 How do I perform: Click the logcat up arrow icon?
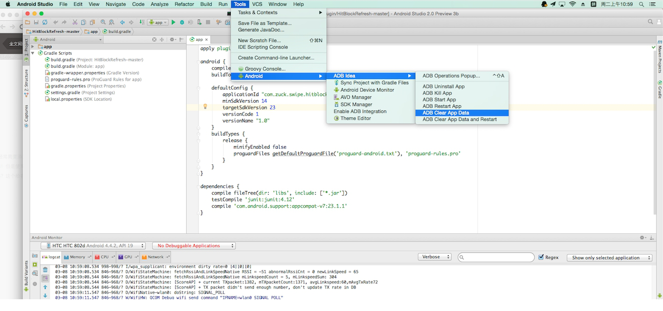coord(45,288)
